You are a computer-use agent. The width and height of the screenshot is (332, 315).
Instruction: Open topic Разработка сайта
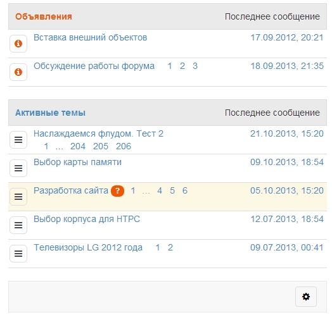tap(71, 190)
